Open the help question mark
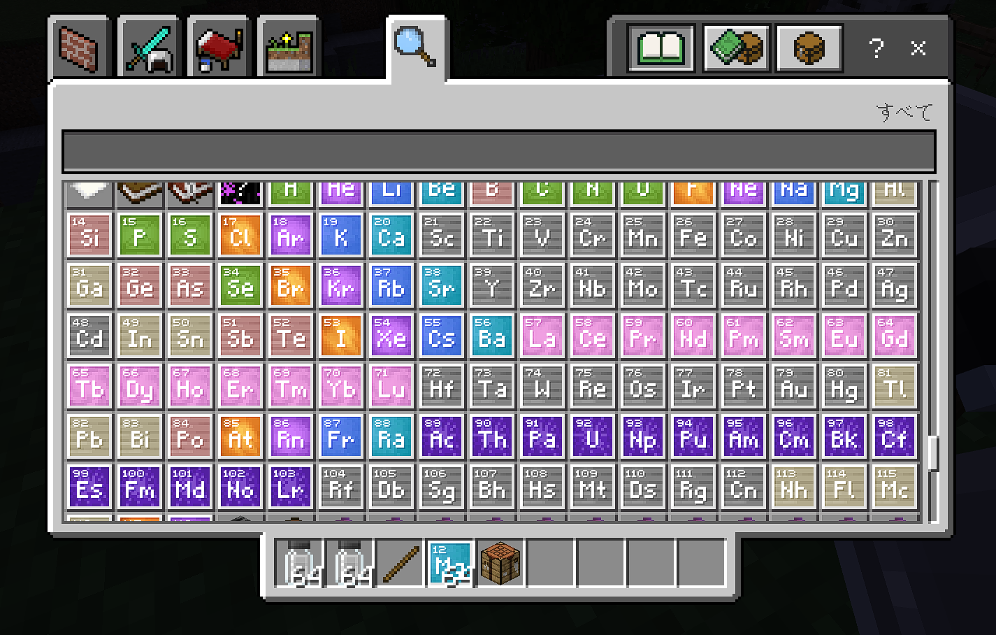996x635 pixels. [876, 48]
